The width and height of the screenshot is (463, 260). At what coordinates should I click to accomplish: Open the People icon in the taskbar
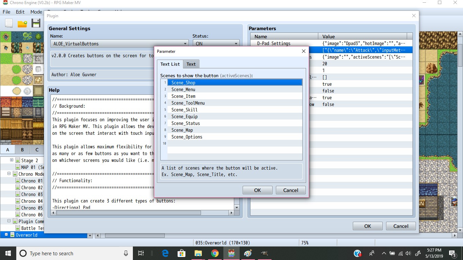[372, 253]
